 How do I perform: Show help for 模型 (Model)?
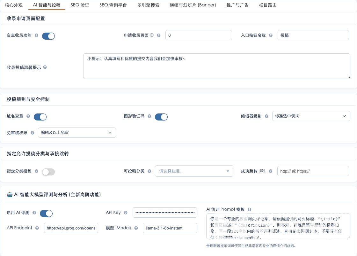(x=136, y=228)
